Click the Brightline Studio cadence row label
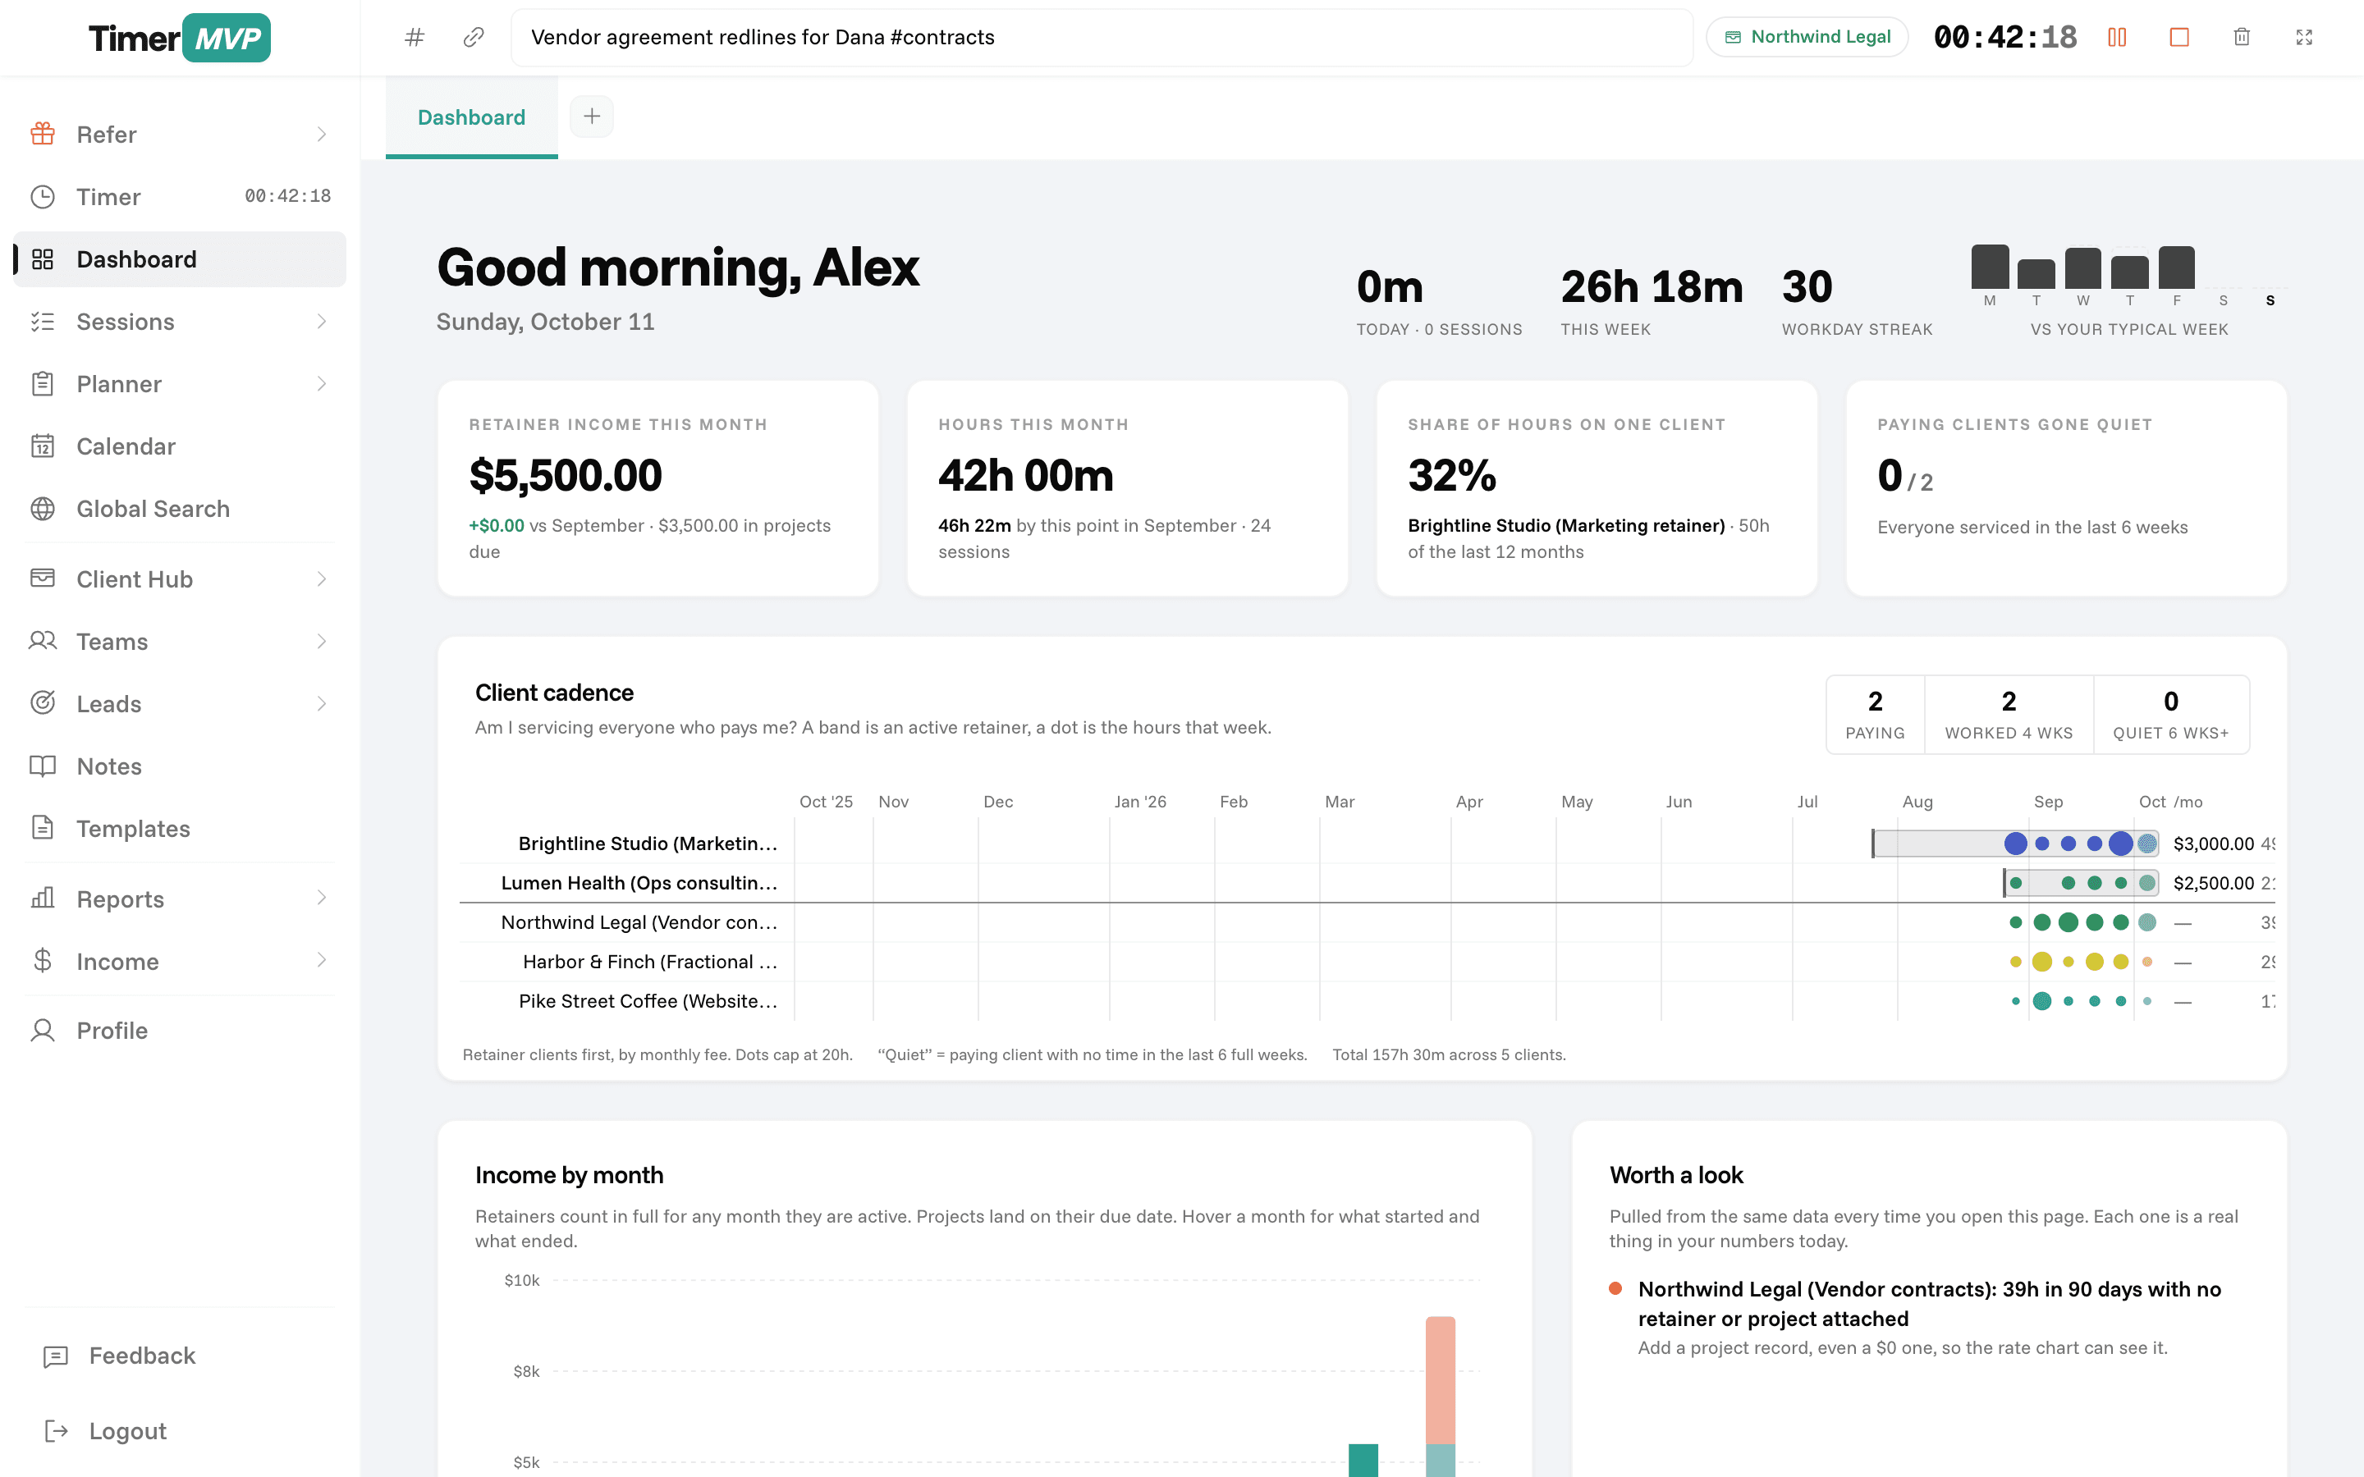This screenshot has height=1477, width=2364. 648,843
